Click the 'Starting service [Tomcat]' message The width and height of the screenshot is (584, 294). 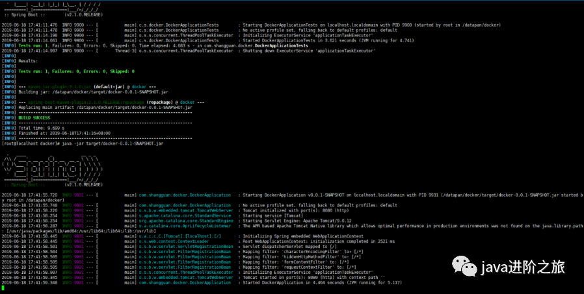pos(273,215)
